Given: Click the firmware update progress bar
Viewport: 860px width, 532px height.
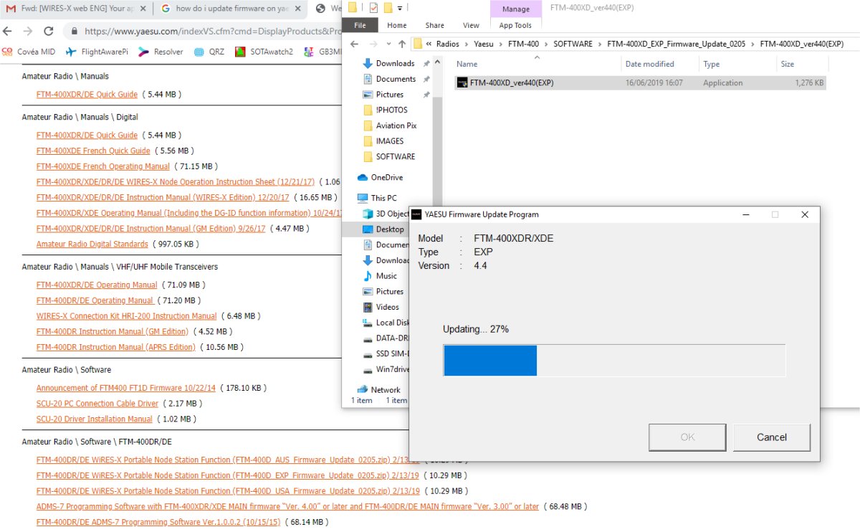Looking at the screenshot, I should tap(614, 360).
